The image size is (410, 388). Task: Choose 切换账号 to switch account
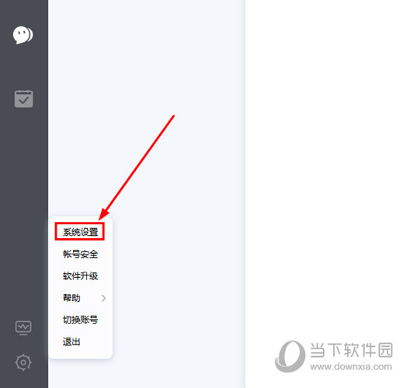[x=80, y=320]
